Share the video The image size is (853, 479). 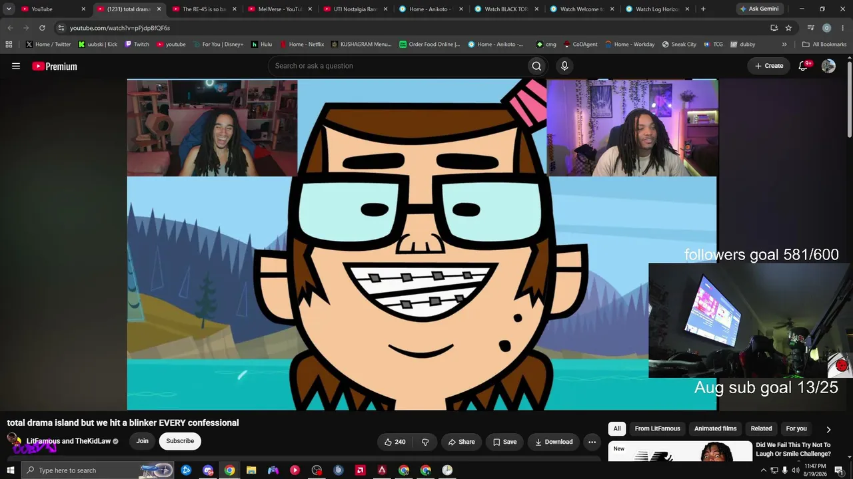[x=461, y=442]
